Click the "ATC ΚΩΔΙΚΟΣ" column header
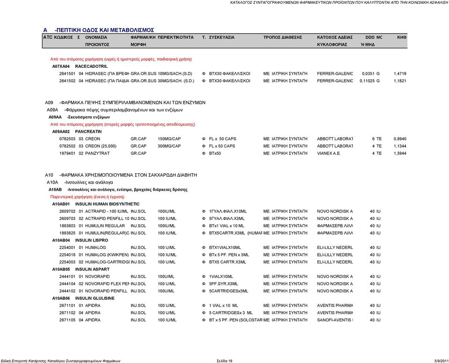This screenshot has height=363, width=449. click(58, 37)
